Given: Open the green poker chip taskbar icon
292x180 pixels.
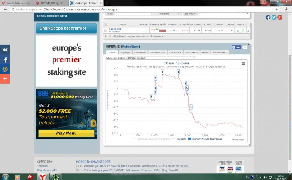Looking at the screenshot, I should pos(55,177).
